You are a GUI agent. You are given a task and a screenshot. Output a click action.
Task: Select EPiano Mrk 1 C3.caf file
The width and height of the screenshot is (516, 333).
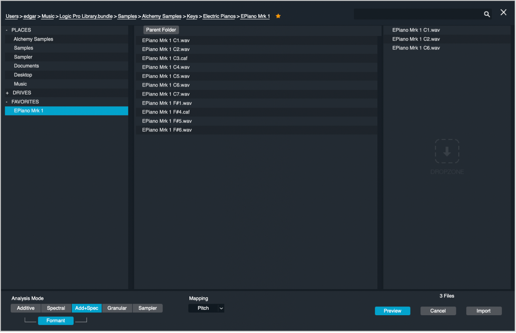(x=256, y=59)
